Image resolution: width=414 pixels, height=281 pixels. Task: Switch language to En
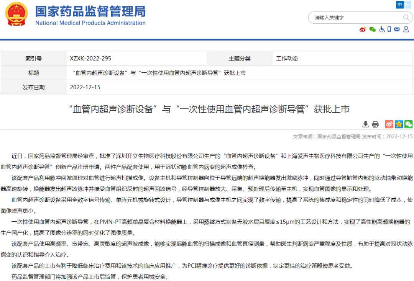coord(407,5)
